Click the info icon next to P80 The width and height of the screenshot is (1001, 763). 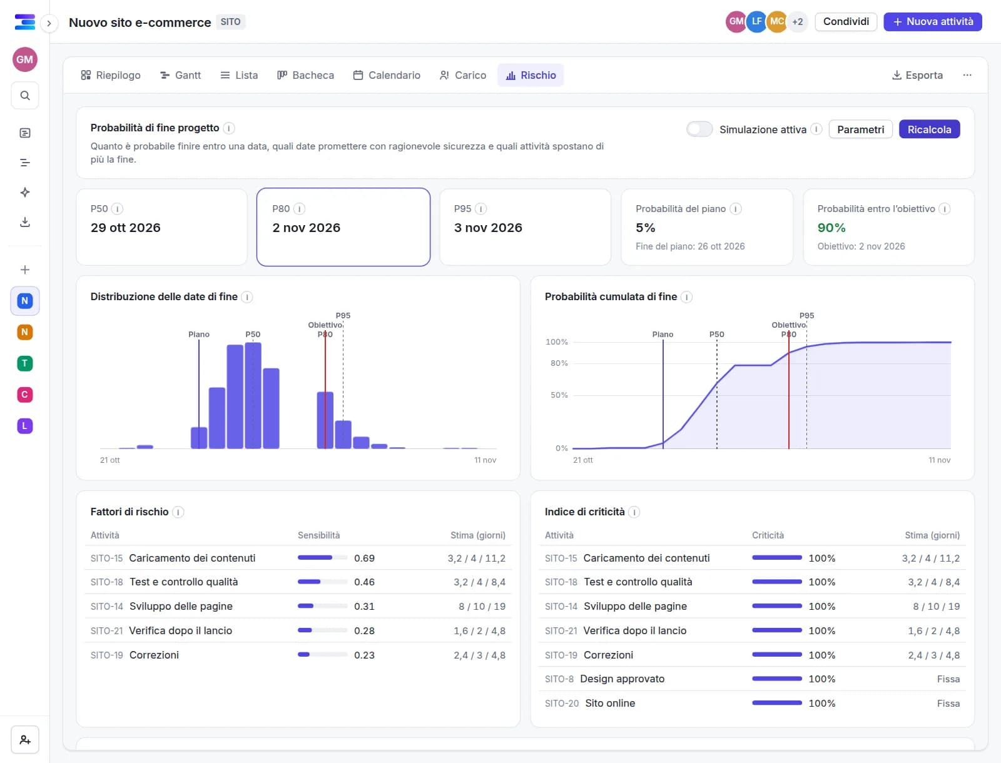[x=300, y=209]
